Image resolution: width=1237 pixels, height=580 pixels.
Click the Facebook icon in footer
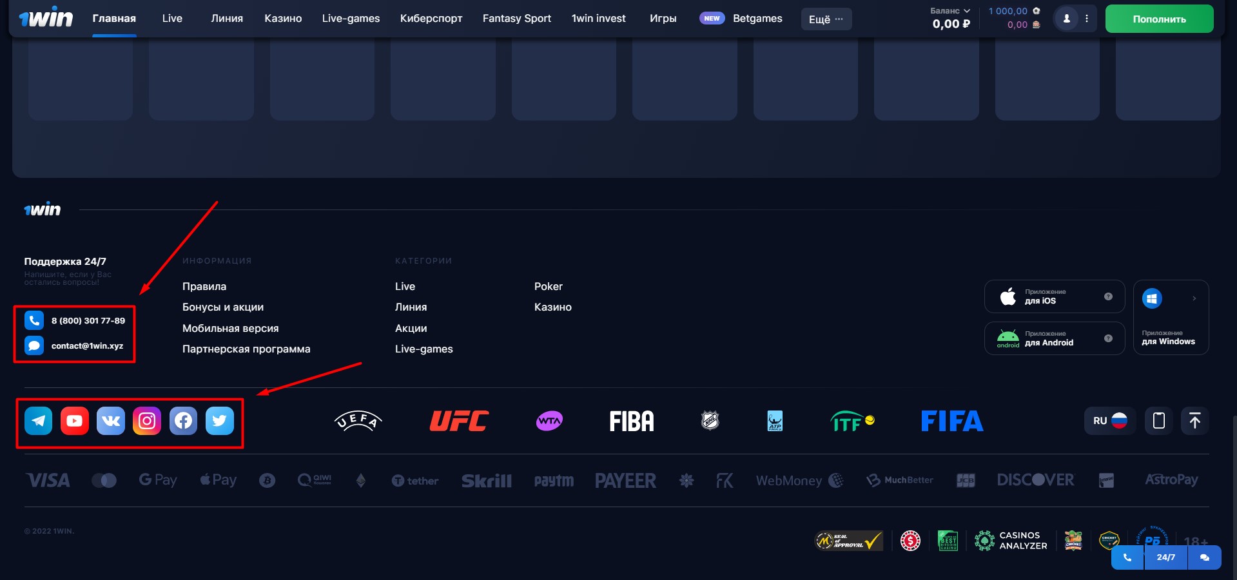[184, 421]
